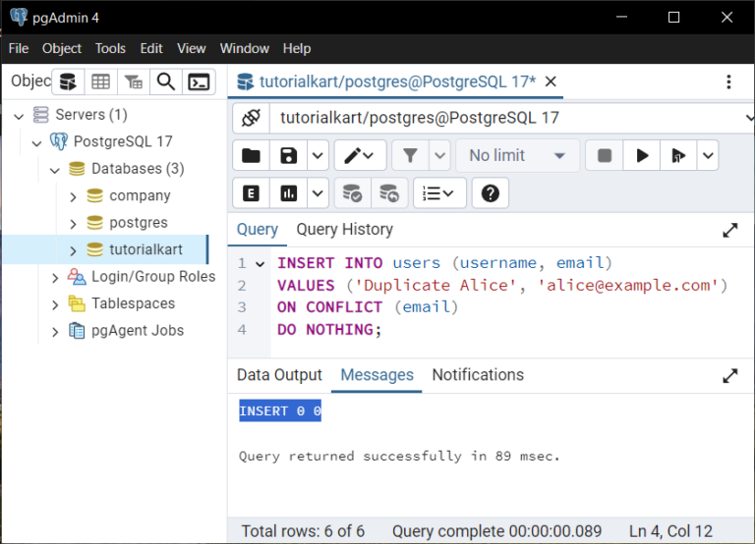Image resolution: width=755 pixels, height=544 pixels.
Task: Select the pgAgent Jobs tree item
Action: (x=138, y=331)
